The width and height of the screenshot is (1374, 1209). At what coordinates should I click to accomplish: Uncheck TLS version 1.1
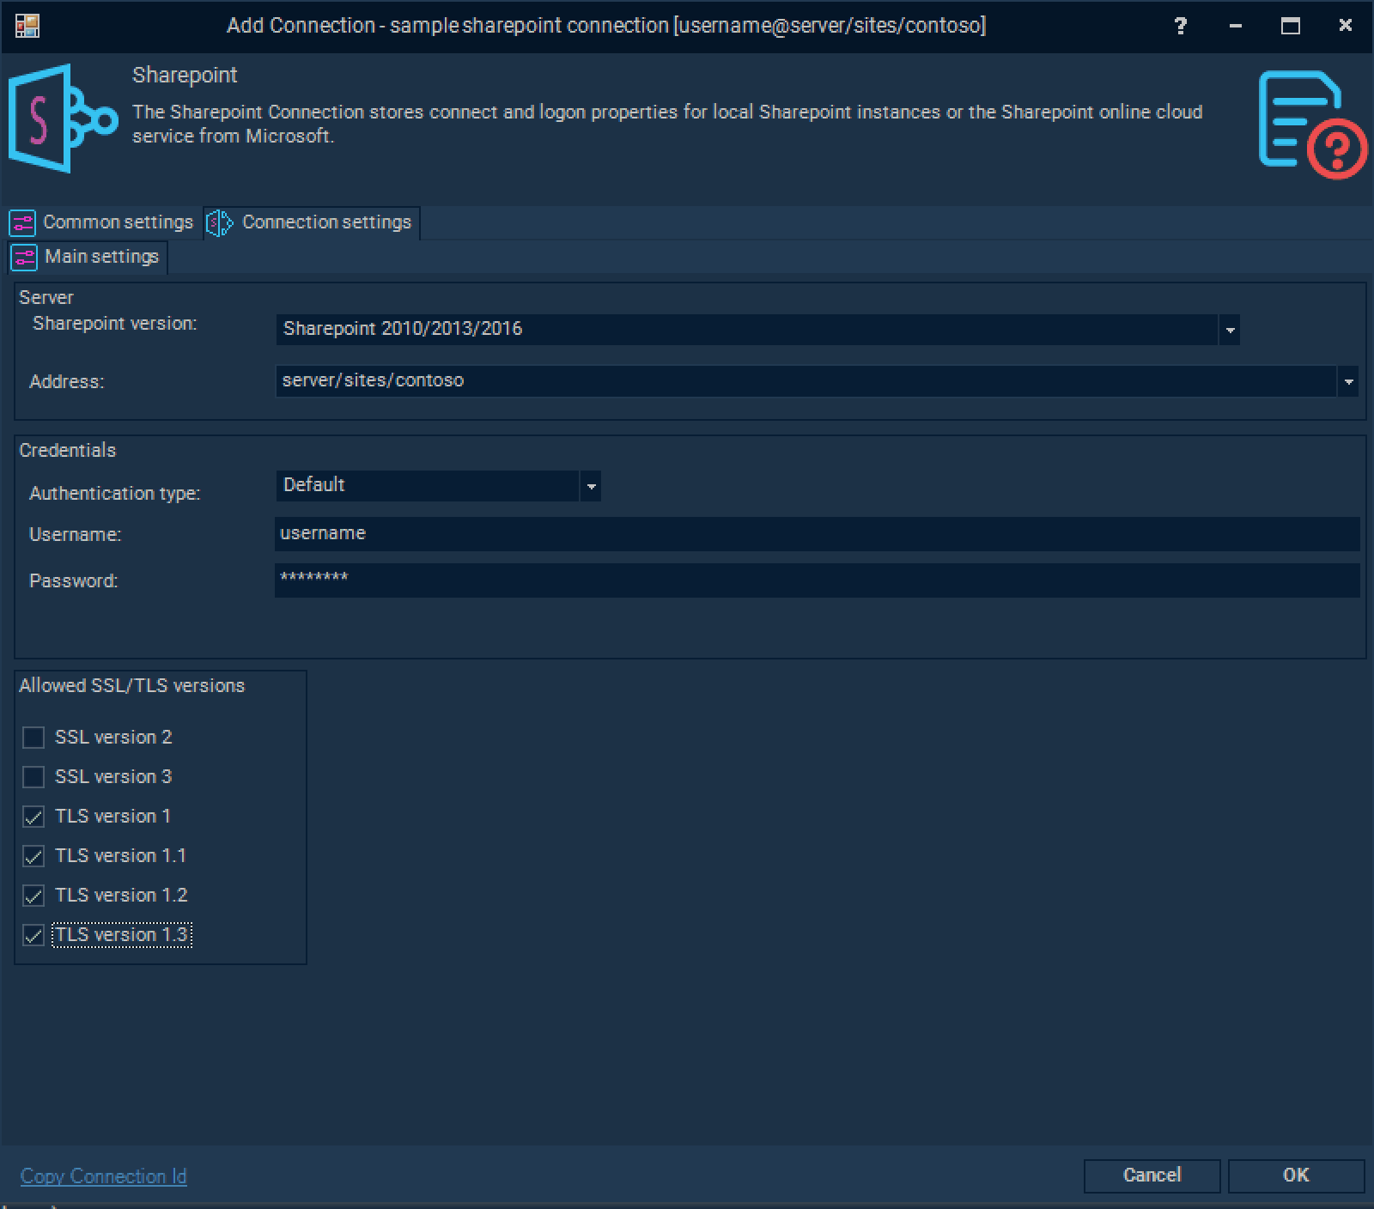tap(33, 856)
